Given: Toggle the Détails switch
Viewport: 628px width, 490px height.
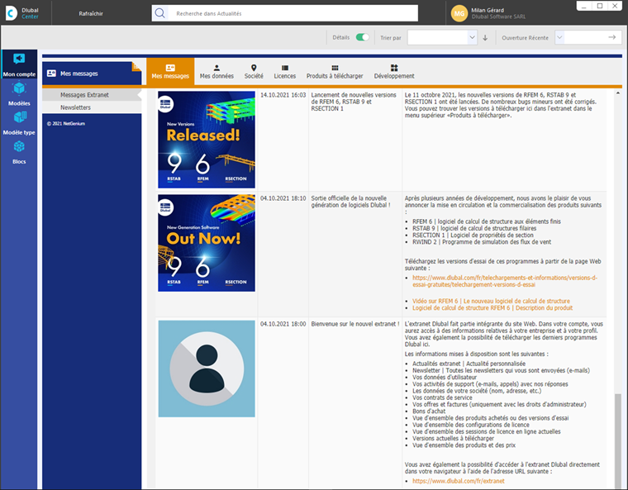Looking at the screenshot, I should (362, 37).
